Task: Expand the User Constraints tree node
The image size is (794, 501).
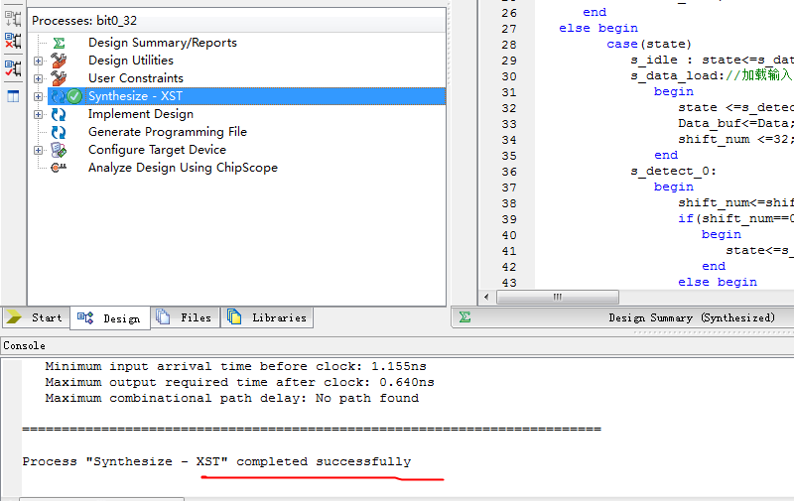Action: pyautogui.click(x=39, y=78)
